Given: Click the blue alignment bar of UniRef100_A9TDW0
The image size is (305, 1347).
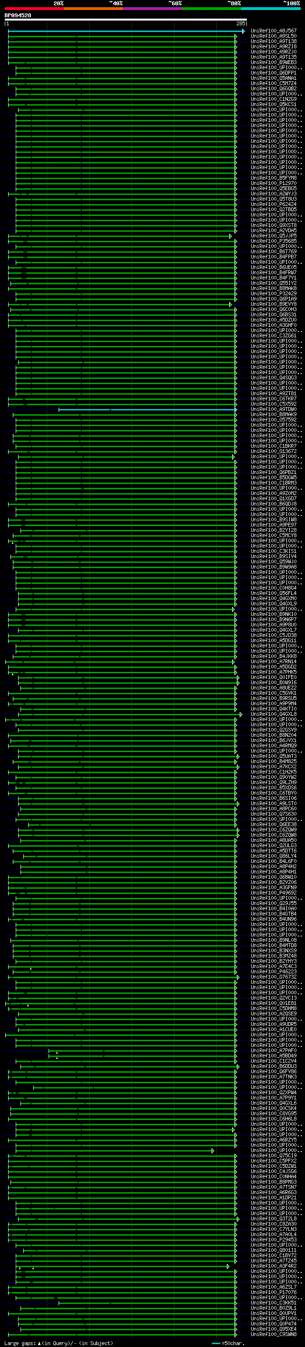Looking at the screenshot, I should (148, 409).
